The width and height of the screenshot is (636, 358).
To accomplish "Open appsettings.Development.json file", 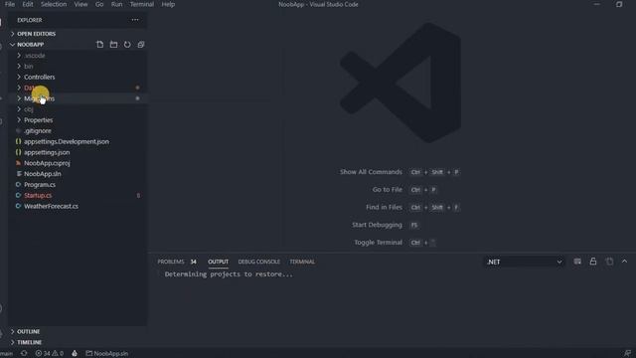I will [x=78, y=141].
